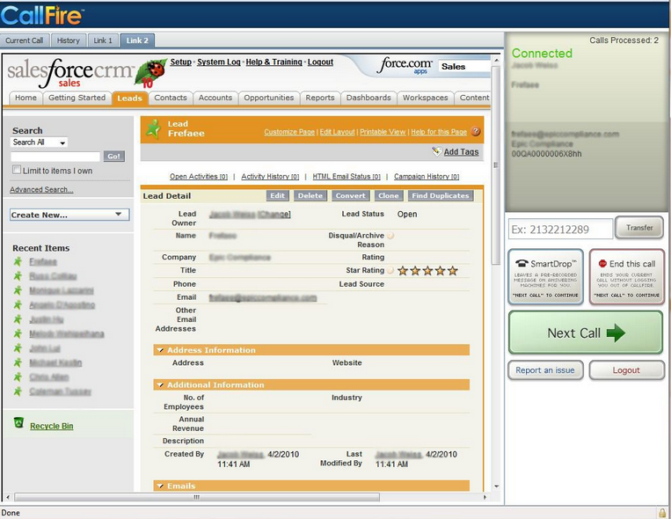Click the transfer phone number input field
The image size is (671, 519).
tap(560, 229)
